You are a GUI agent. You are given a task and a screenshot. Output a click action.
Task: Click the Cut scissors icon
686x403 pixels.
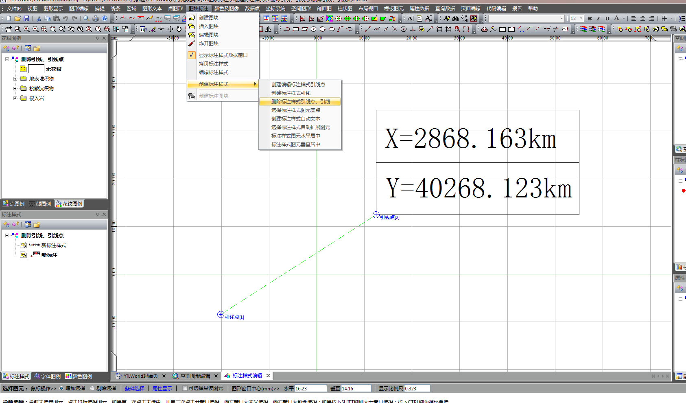click(39, 18)
